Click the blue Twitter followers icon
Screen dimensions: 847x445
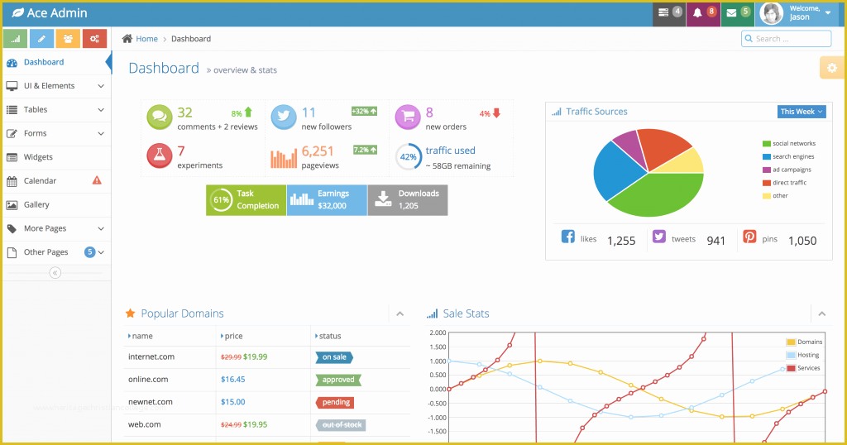coord(284,117)
